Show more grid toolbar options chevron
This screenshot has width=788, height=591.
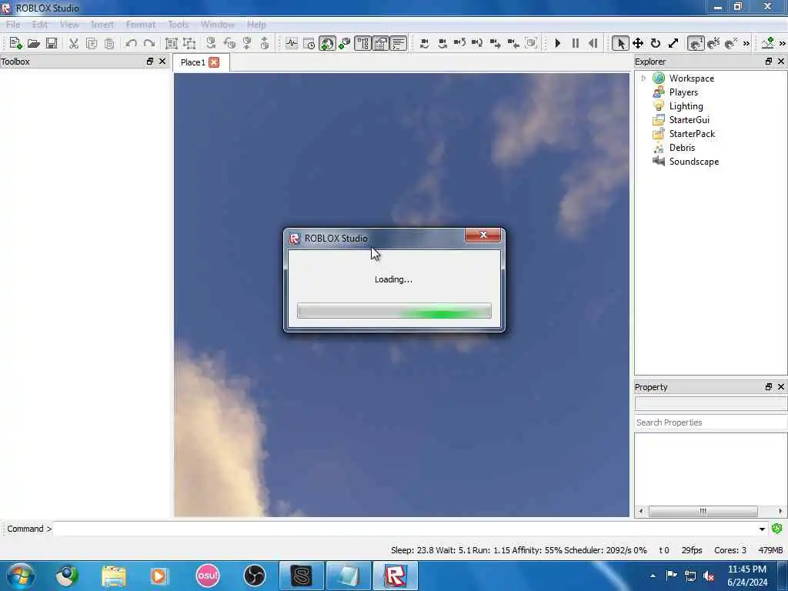click(746, 43)
